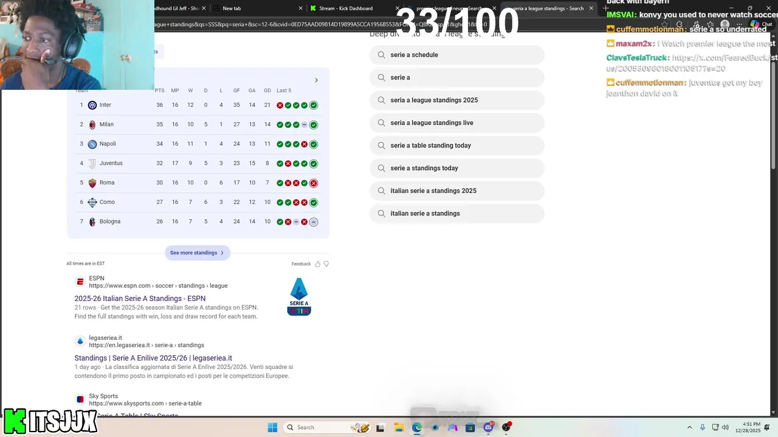
Task: Click Napoli's red loss icon in Last 5
Action: click(x=305, y=144)
